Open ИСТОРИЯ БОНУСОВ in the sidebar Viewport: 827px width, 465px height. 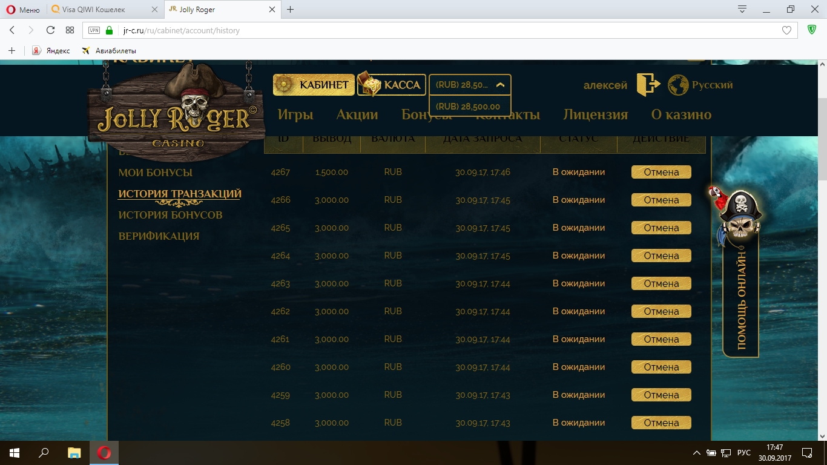(x=171, y=215)
